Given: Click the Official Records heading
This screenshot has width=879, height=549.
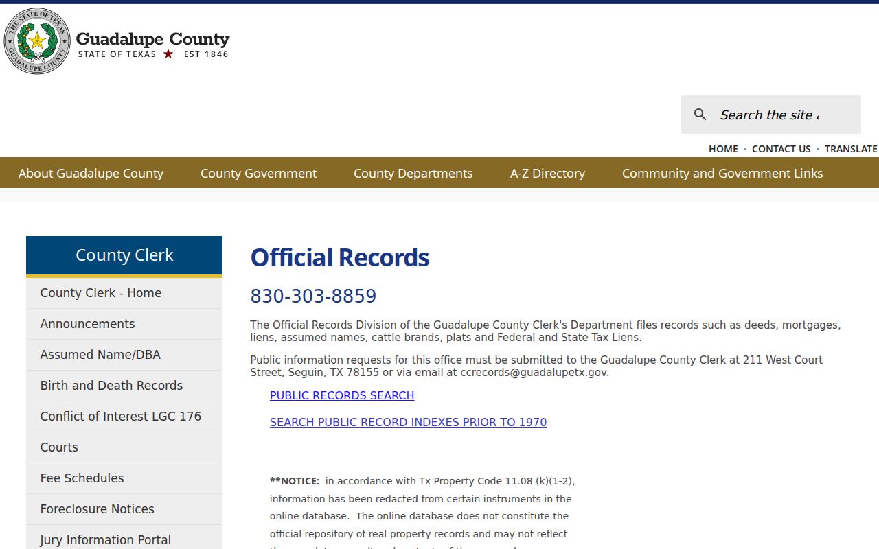Looking at the screenshot, I should pyautogui.click(x=340, y=257).
